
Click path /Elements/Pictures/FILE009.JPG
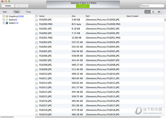[x=103, y=69]
